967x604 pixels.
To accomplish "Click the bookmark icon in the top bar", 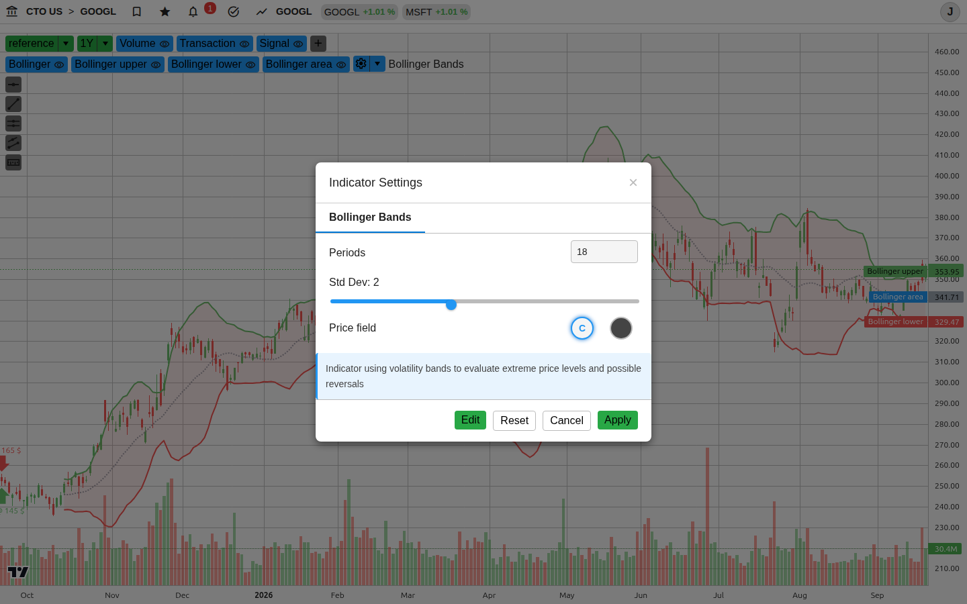I will click(x=137, y=11).
